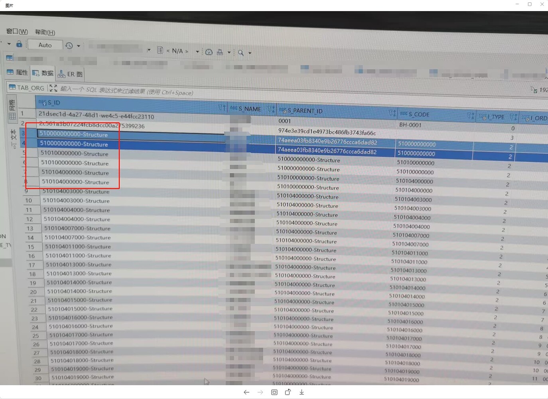Open the 帮助(H) menu
This screenshot has width=548, height=399.
(45, 32)
